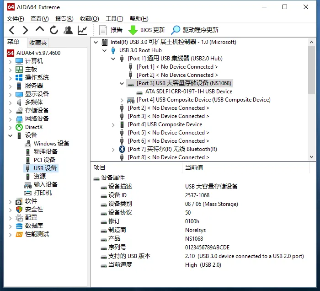The image size is (320, 291).
Task: Click the 驱动程序更新 button label
Action: (200, 30)
